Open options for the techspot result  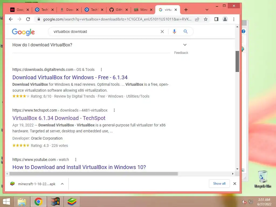(114, 110)
